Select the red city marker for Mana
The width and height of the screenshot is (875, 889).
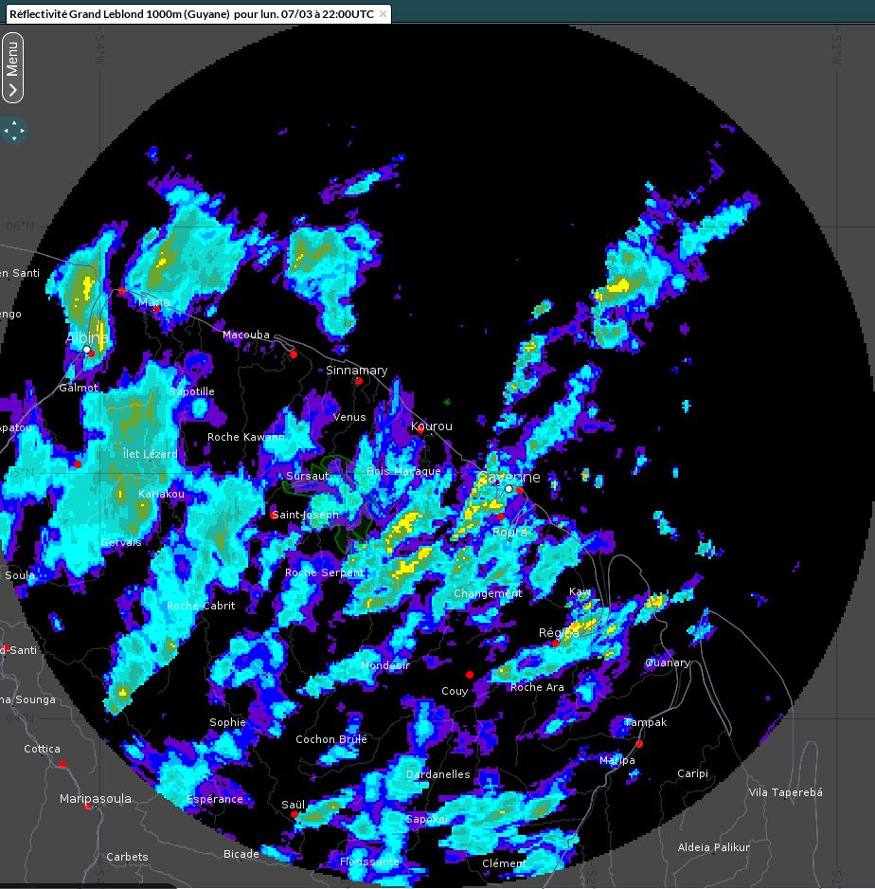click(x=156, y=310)
